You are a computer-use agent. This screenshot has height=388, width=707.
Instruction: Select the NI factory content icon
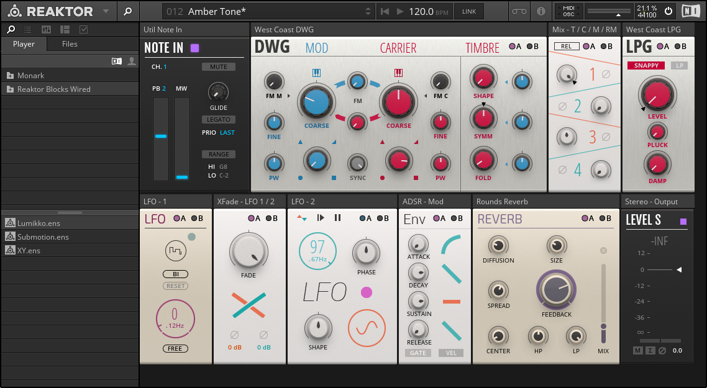[117, 61]
